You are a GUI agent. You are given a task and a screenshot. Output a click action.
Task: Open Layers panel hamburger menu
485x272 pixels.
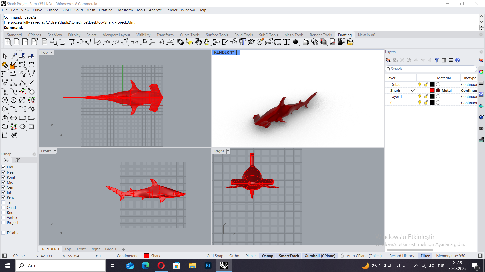(x=451, y=60)
